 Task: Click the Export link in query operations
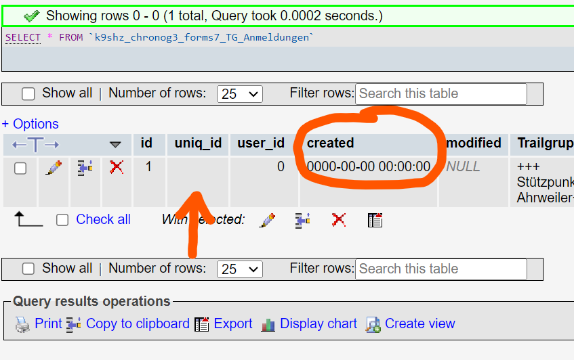tap(232, 324)
